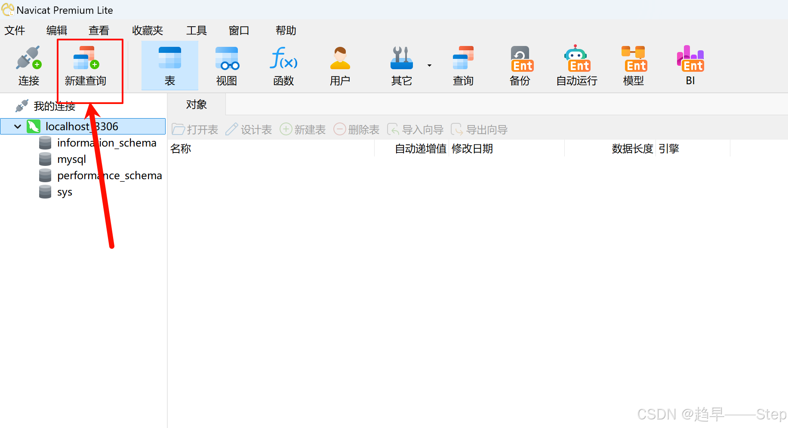Click the information_schema database cylinder icon
This screenshot has height=428, width=788.
pos(45,143)
